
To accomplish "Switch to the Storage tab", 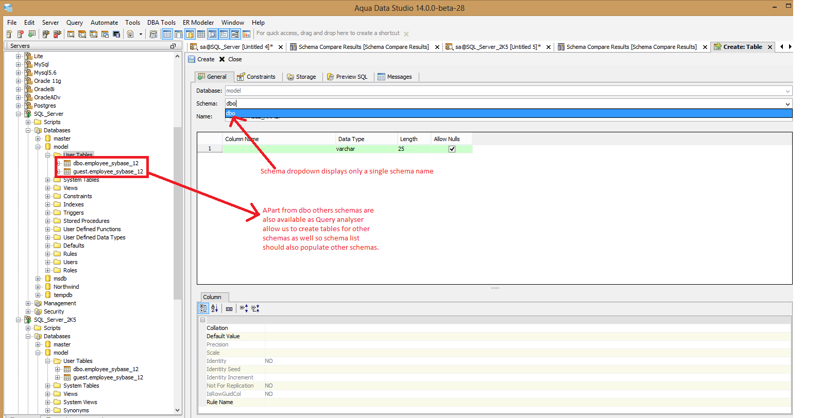I will pos(302,77).
